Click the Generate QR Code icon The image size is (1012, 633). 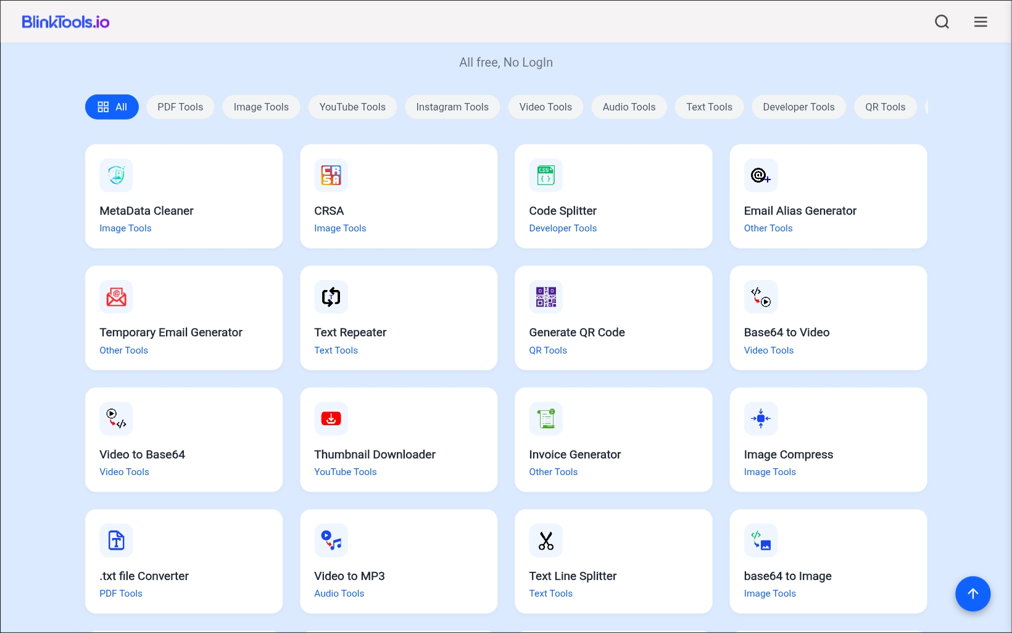pyautogui.click(x=545, y=297)
